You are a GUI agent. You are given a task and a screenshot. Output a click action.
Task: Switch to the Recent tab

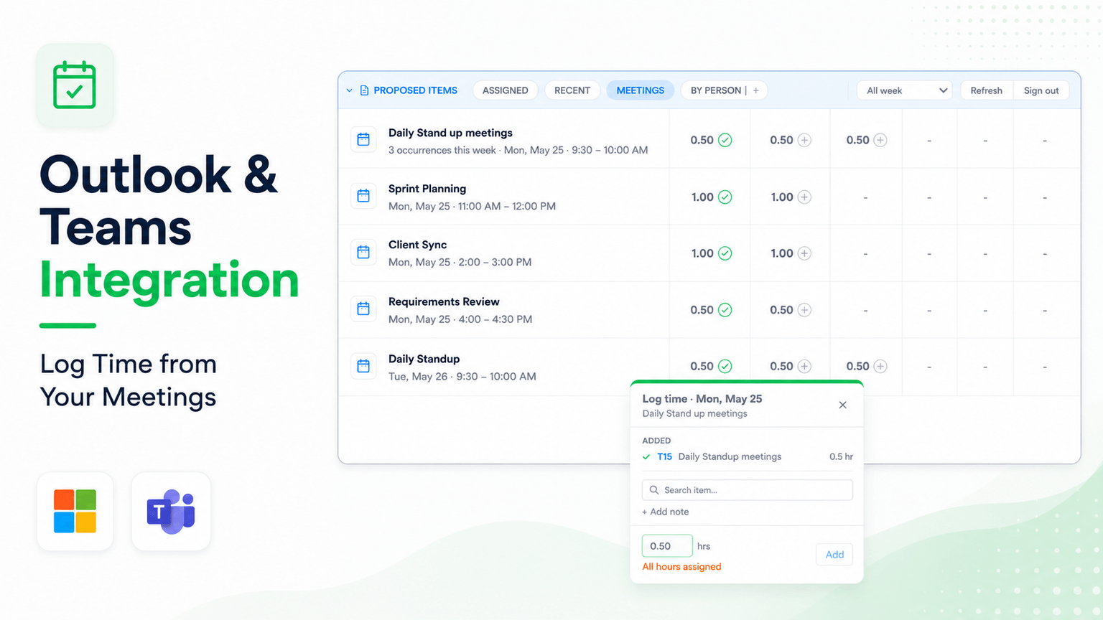point(572,90)
